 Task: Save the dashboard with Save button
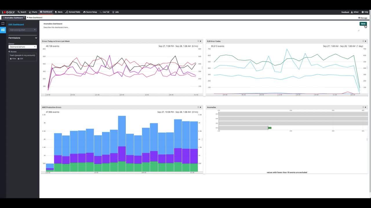click(x=363, y=24)
